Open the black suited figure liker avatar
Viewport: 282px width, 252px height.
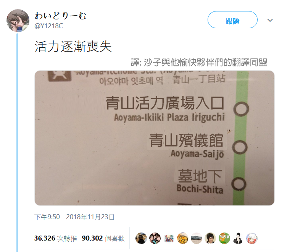click(238, 238)
